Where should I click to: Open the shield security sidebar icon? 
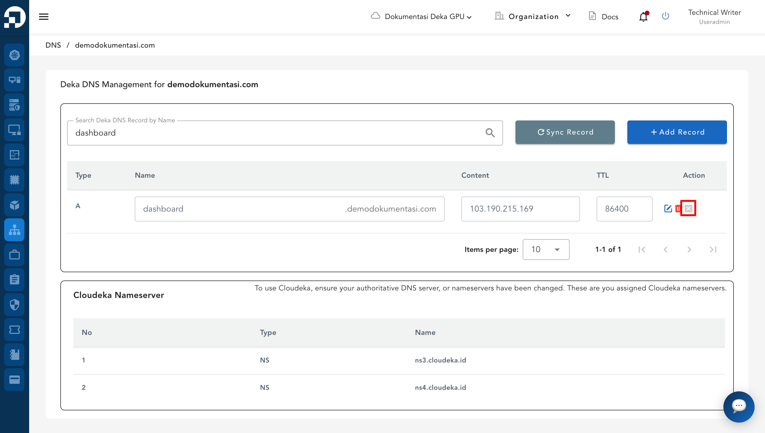(14, 304)
